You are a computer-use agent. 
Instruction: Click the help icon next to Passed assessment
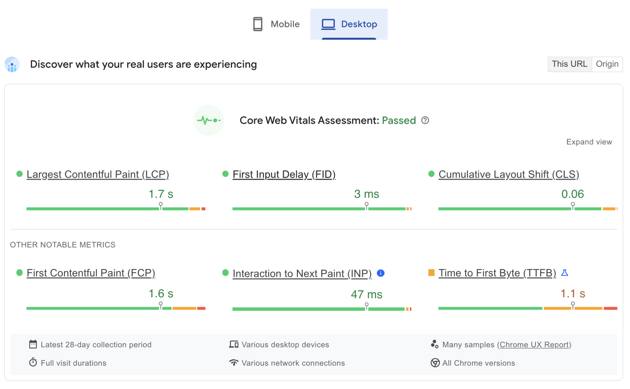[425, 120]
